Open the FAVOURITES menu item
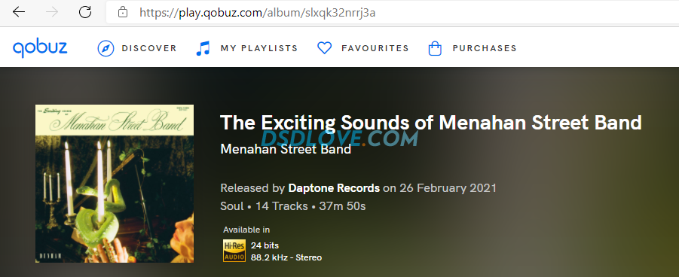 tap(375, 48)
